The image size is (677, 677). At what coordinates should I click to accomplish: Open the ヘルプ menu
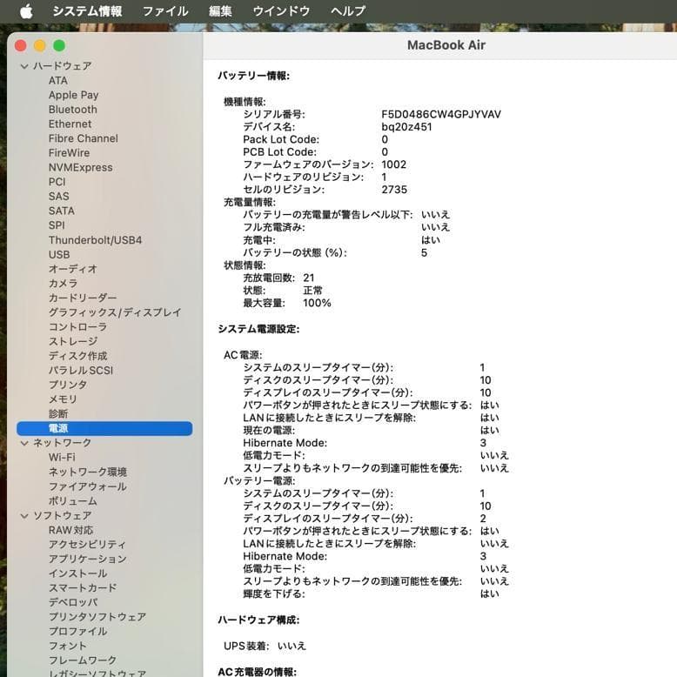point(348,10)
